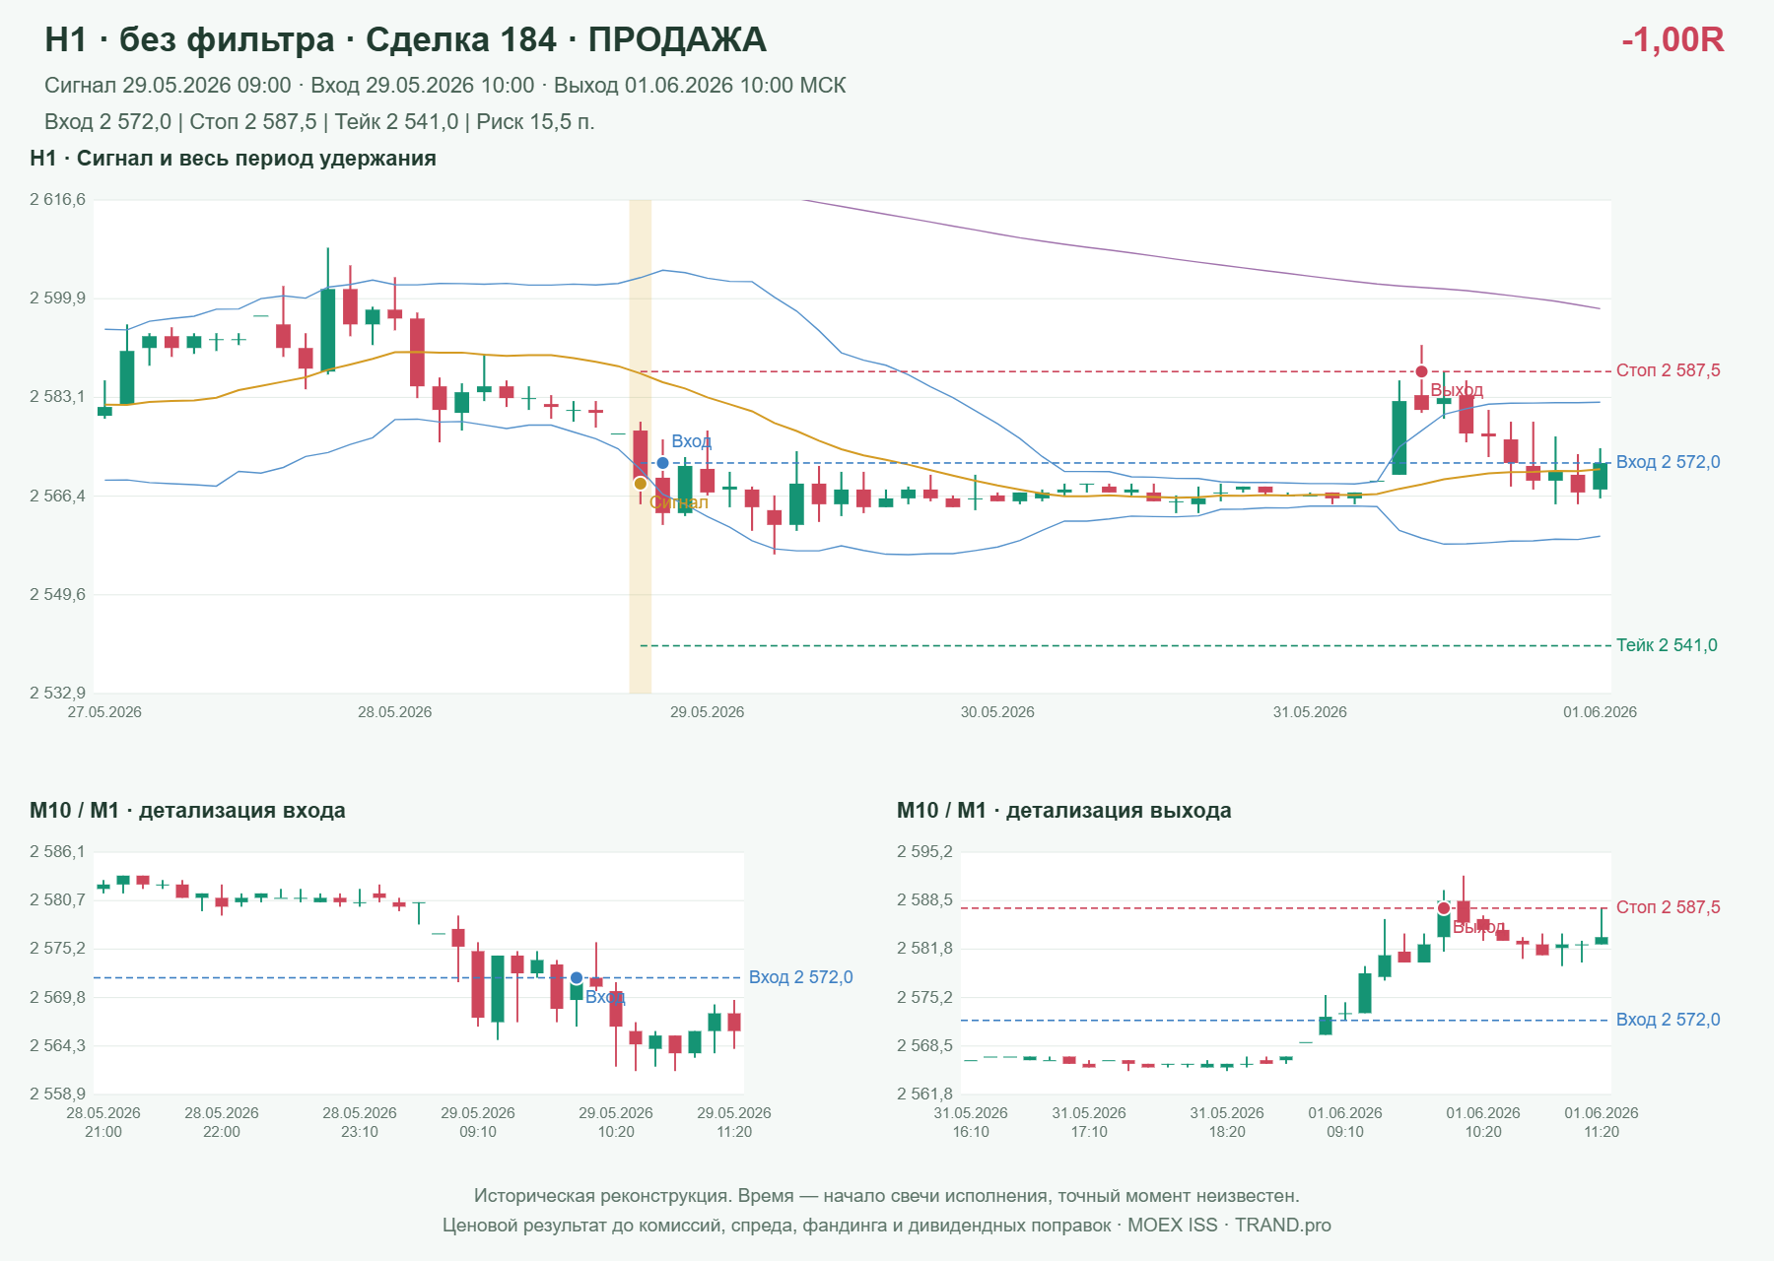The width and height of the screenshot is (1774, 1261).
Task: Click the '31.05.2026 16:10' time axis label
Action: (x=971, y=1122)
